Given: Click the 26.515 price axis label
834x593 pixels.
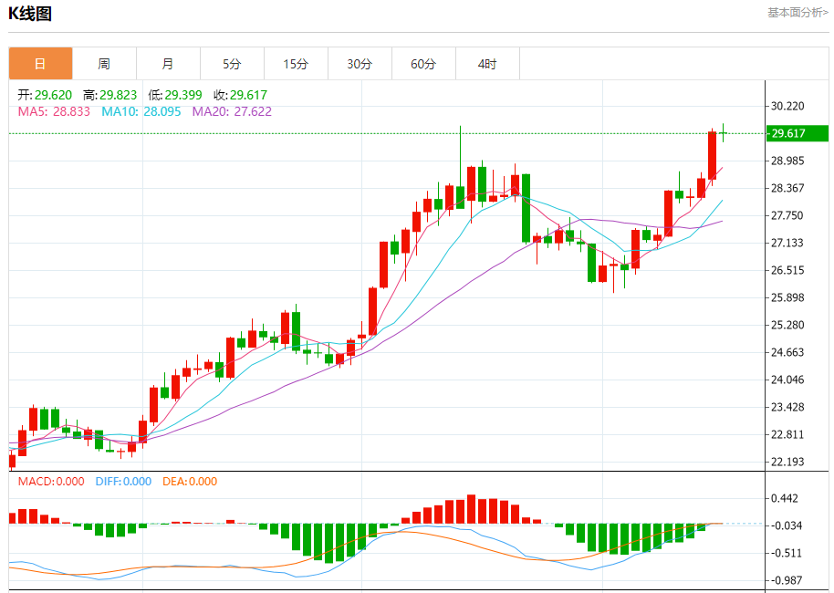Looking at the screenshot, I should (787, 270).
